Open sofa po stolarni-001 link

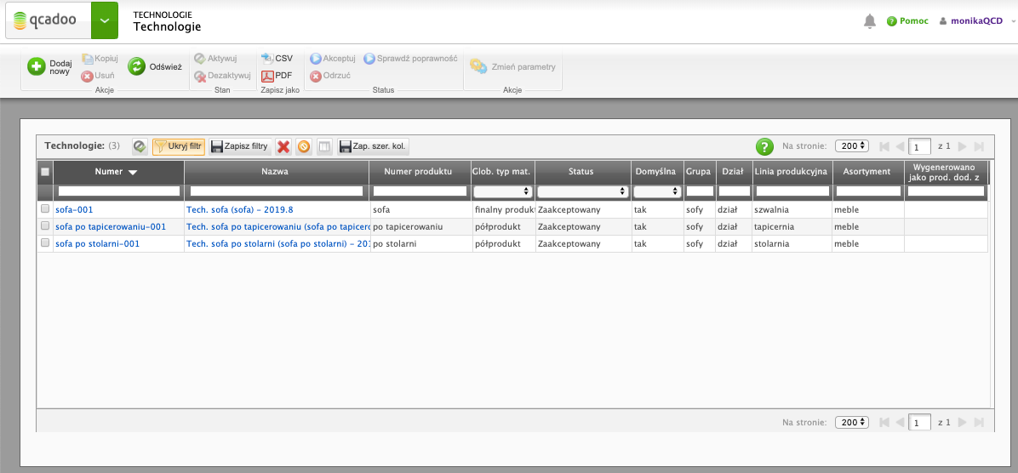[x=97, y=243]
